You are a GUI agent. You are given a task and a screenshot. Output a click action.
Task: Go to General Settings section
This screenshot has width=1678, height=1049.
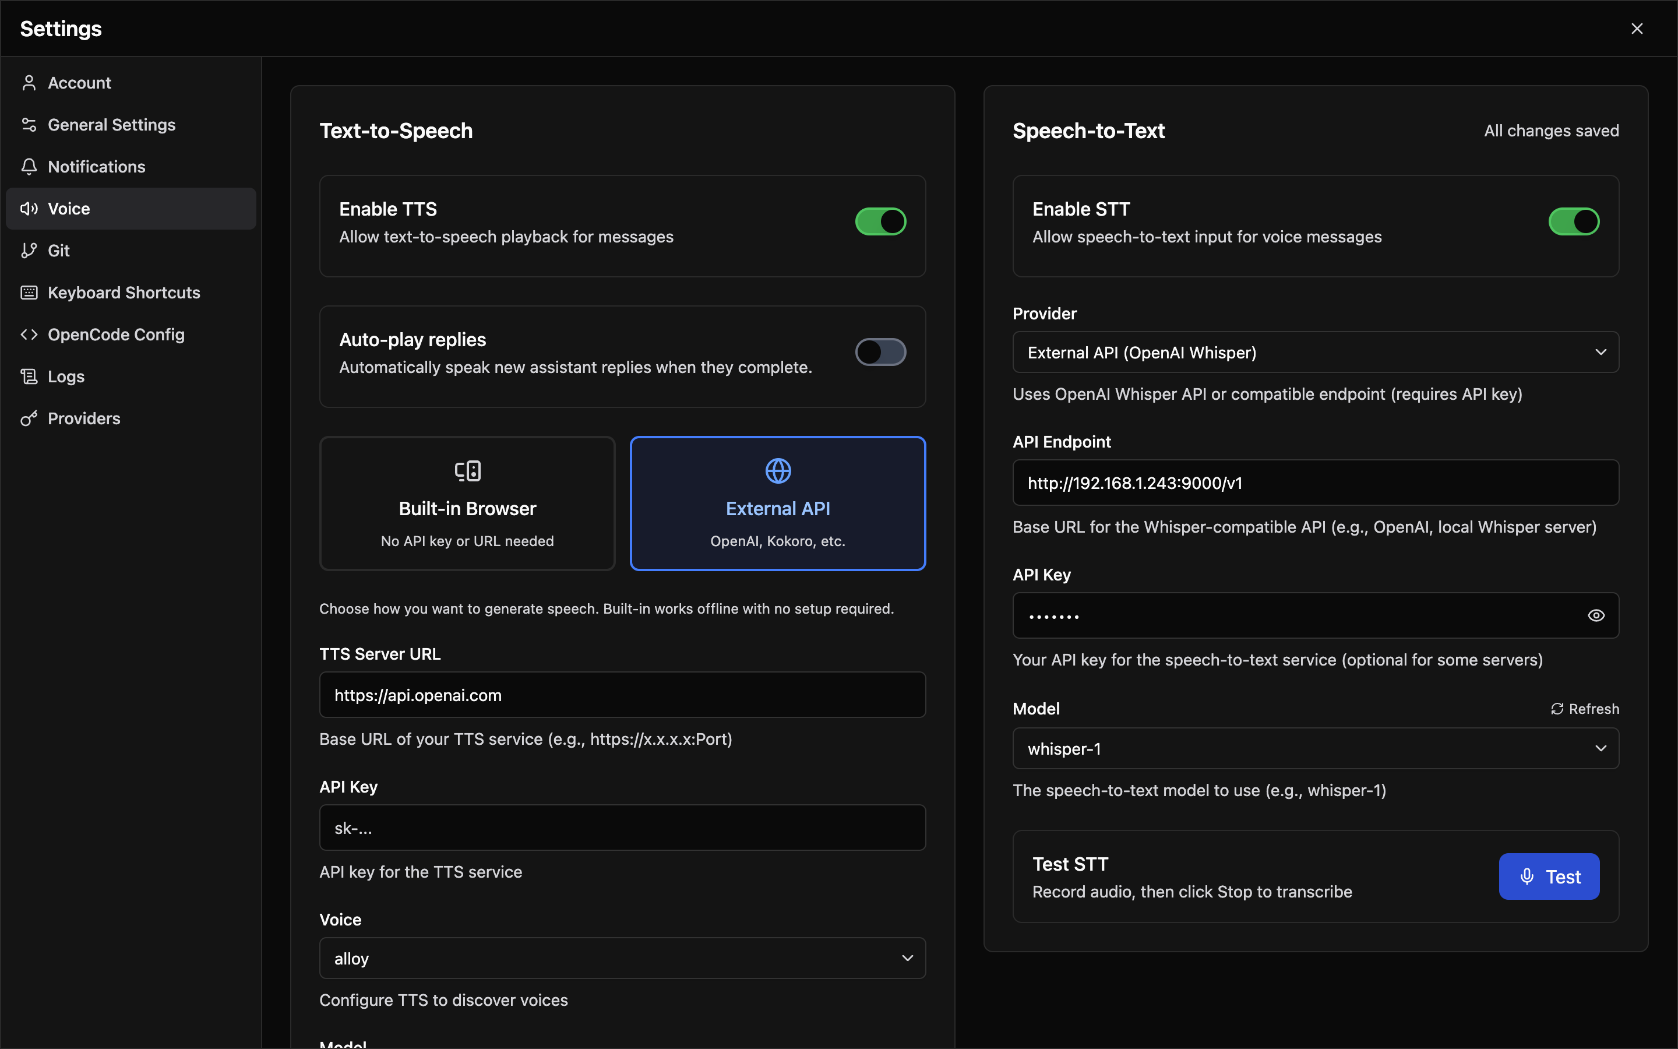(x=131, y=125)
